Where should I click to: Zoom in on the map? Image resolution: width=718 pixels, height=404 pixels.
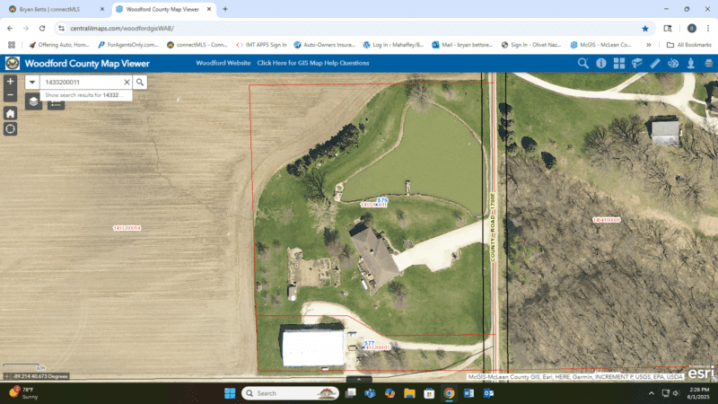(x=10, y=81)
